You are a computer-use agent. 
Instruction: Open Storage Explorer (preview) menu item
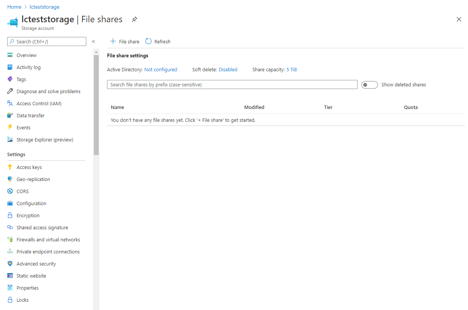[x=44, y=140]
